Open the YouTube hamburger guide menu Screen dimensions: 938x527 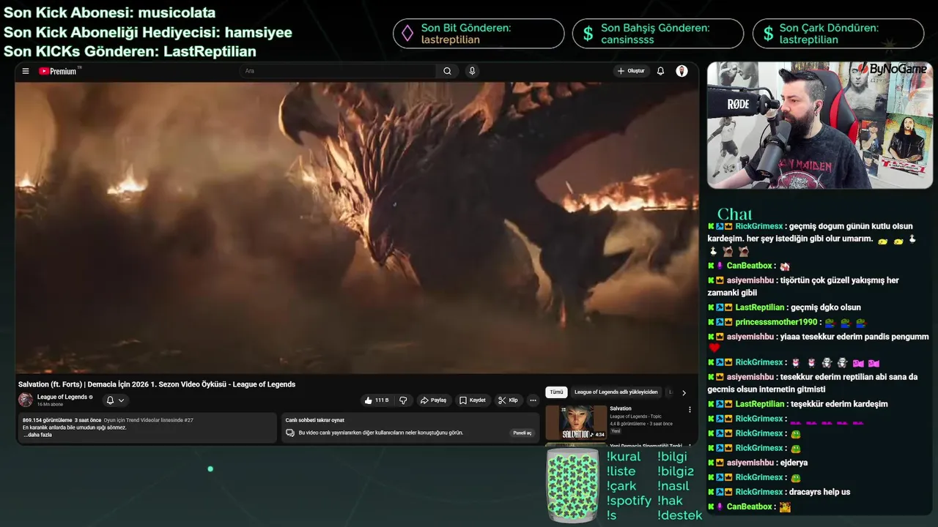click(26, 71)
